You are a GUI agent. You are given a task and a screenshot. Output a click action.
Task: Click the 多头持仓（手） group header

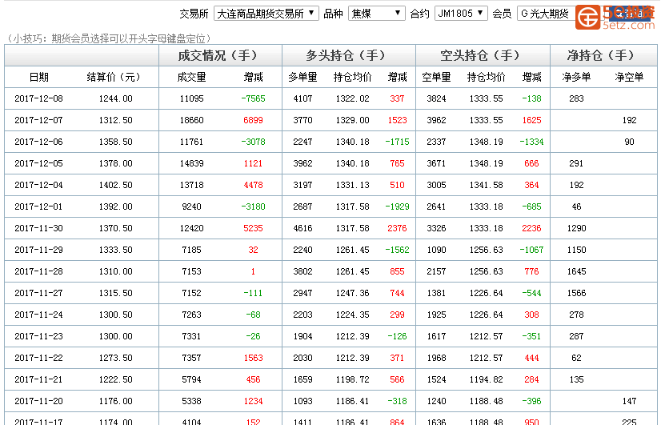click(x=349, y=55)
